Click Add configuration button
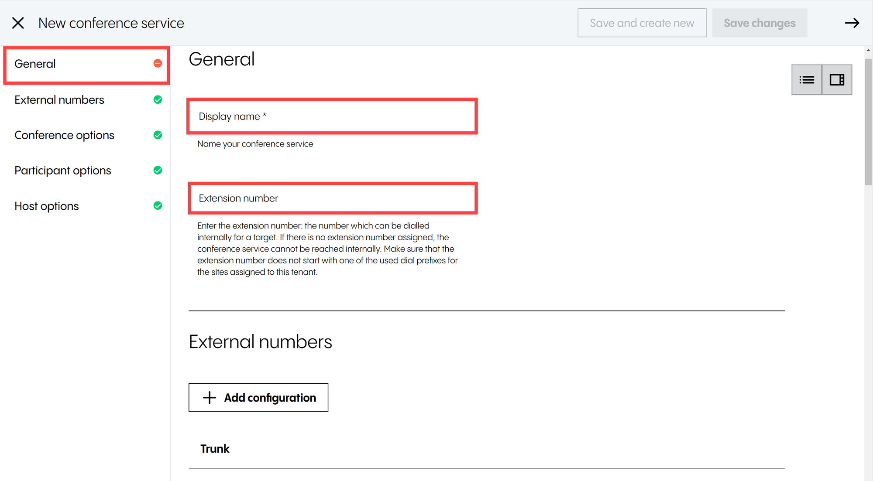 258,398
